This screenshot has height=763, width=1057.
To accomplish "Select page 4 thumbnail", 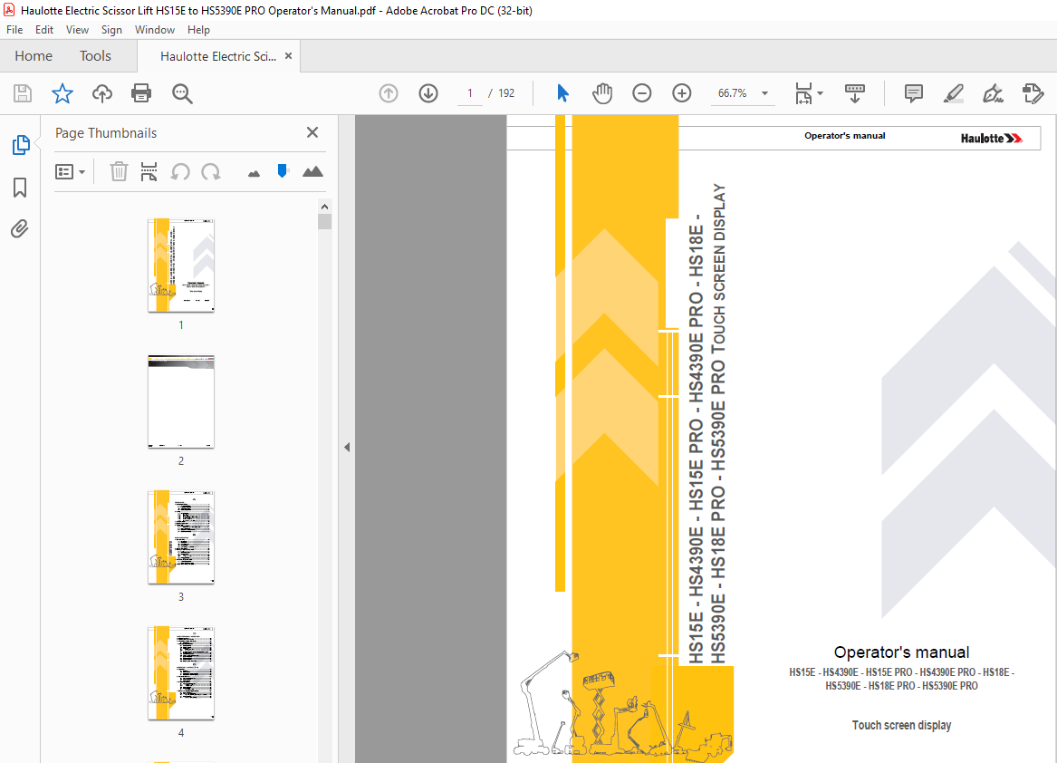I will [180, 672].
